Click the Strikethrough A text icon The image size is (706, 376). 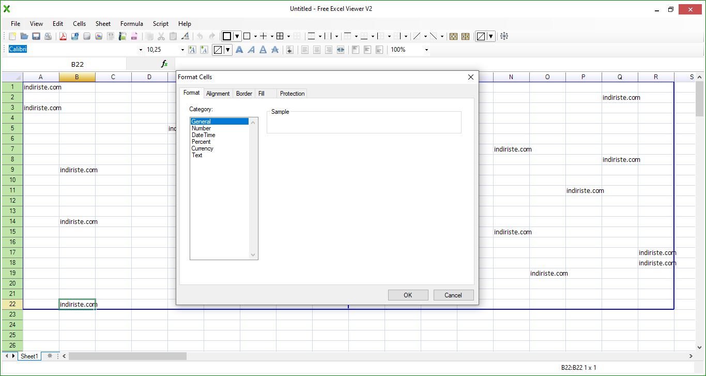pos(275,50)
